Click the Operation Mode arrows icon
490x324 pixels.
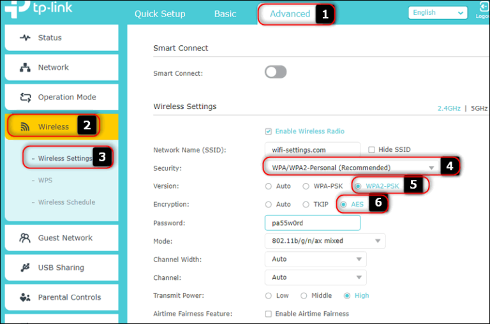[x=26, y=98]
